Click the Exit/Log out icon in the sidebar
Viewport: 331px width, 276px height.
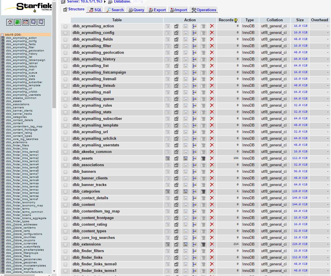18,22
